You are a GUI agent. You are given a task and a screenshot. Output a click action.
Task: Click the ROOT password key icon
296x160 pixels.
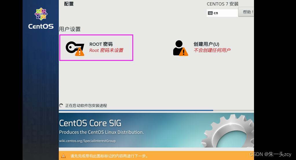(72, 47)
